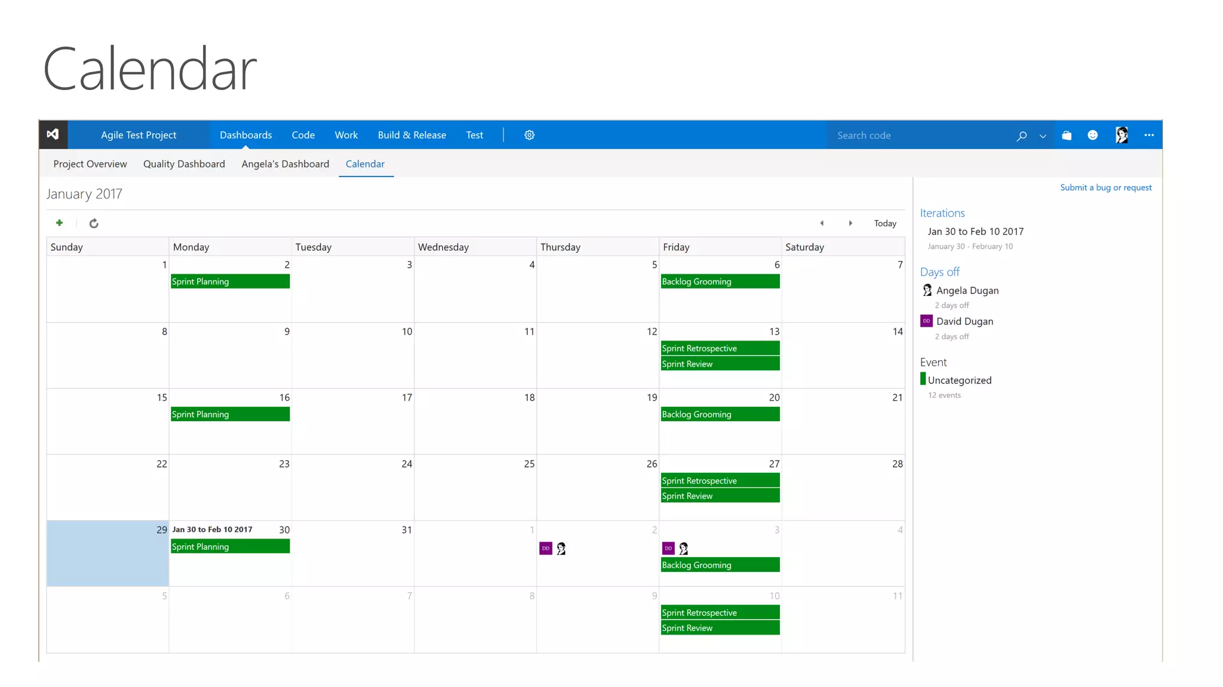1223x687 pixels.
Task: Open the January 13 Sprint Retrospective event
Action: [720, 348]
